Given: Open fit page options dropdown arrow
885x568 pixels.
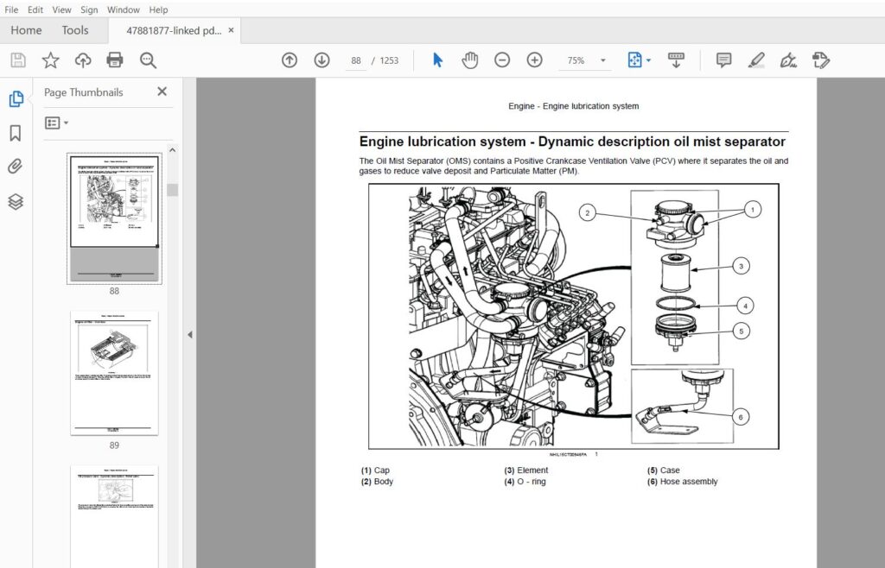Looking at the screenshot, I should coord(648,60).
